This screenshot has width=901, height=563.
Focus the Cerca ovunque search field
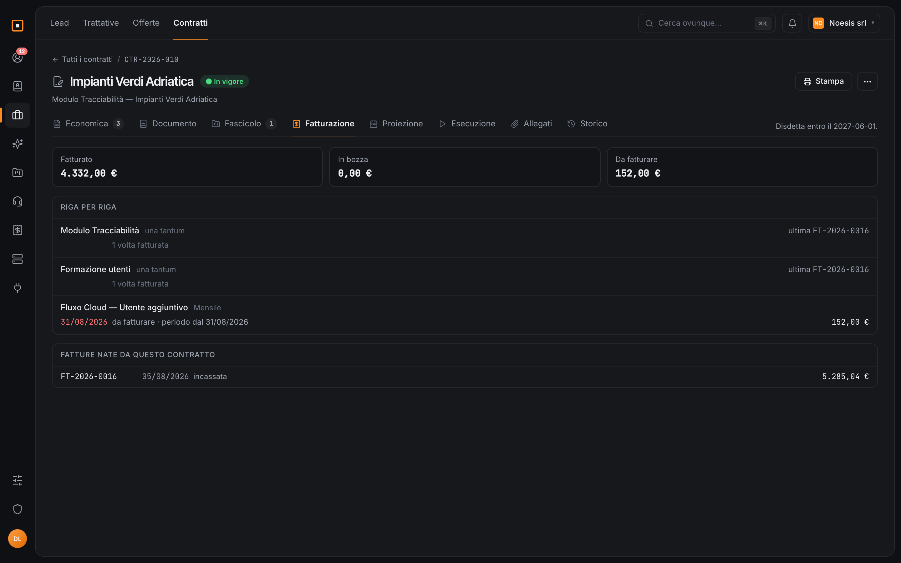coord(706,23)
